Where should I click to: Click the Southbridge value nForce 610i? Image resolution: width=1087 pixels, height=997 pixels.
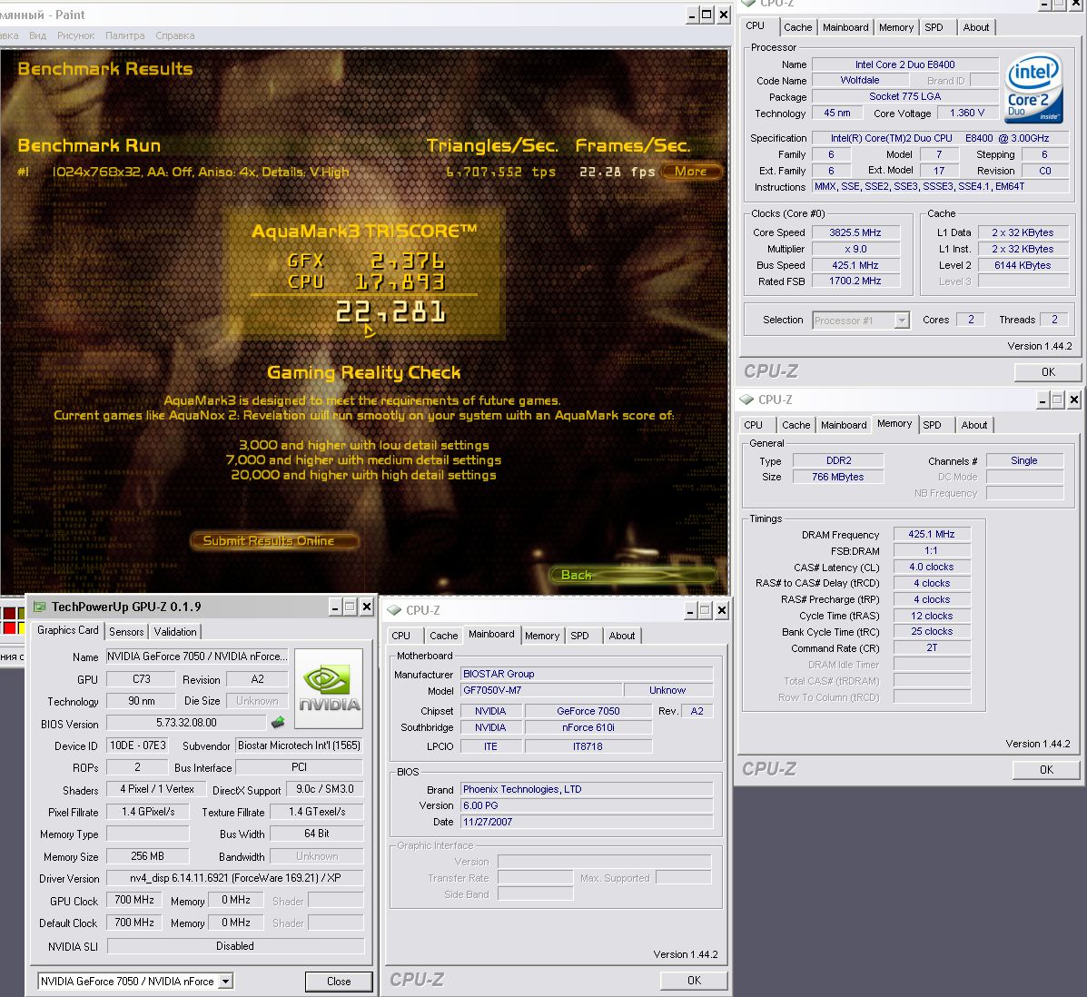pos(588,727)
